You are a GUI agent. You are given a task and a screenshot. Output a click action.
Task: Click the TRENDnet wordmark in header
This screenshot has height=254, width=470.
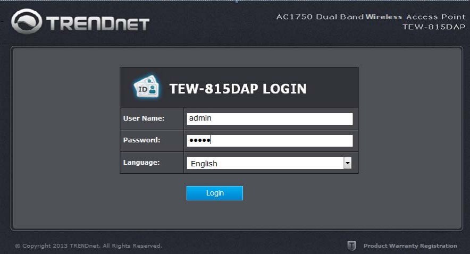(x=98, y=23)
